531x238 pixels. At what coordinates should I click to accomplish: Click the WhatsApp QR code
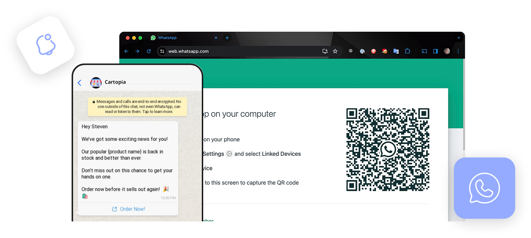coord(388,150)
